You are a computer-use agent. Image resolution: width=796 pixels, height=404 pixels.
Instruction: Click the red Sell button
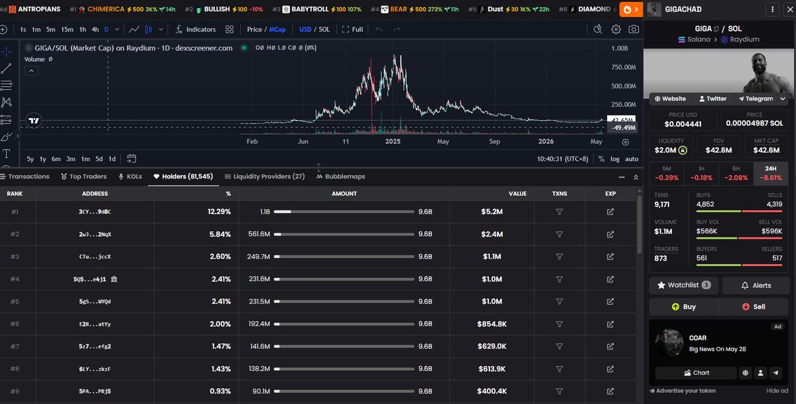coord(755,306)
